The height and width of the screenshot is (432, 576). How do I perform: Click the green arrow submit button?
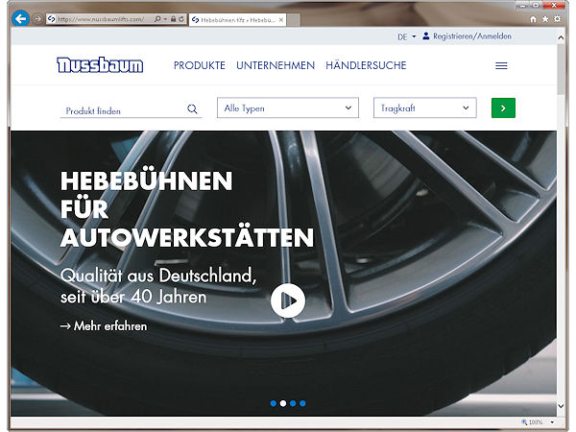click(503, 108)
